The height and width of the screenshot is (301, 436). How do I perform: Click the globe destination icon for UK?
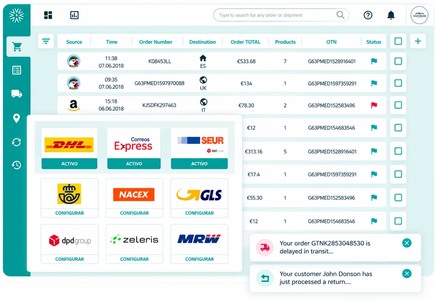[x=203, y=80]
